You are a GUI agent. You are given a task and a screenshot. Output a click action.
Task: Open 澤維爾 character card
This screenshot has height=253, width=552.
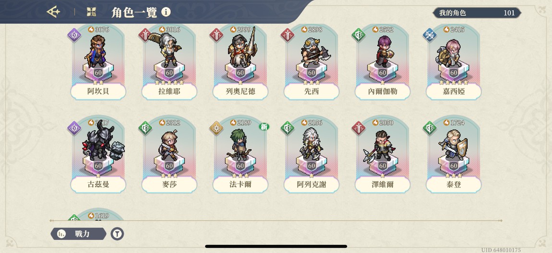(383, 155)
